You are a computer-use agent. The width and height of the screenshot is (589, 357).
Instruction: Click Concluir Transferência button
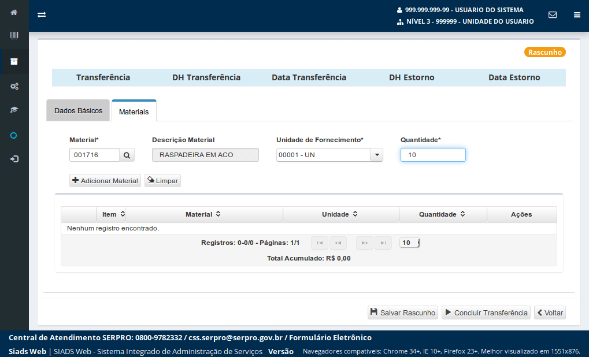(486, 313)
